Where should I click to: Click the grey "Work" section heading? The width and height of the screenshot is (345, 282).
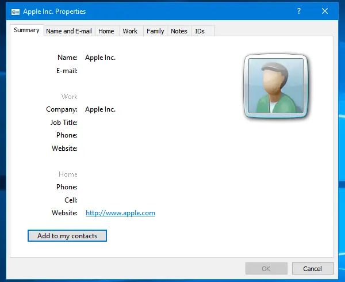(70, 97)
